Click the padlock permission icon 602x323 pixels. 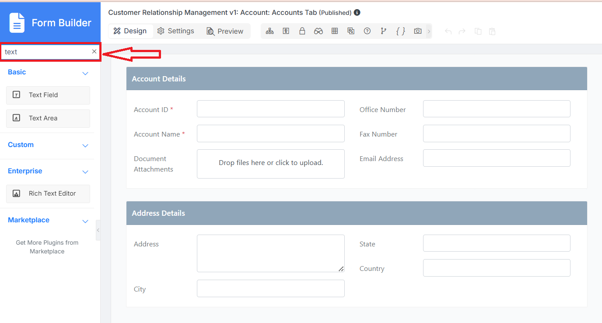coord(302,31)
